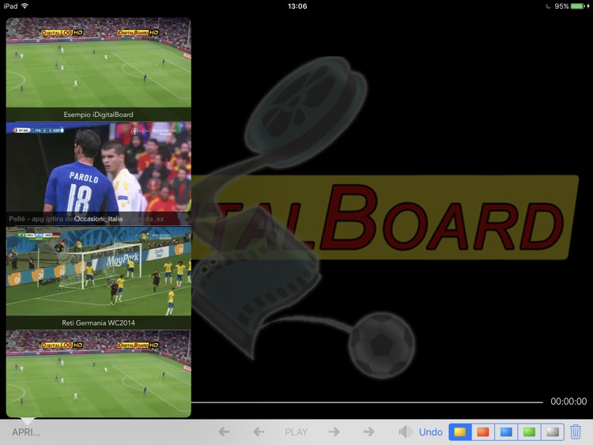Click the video timeline progress bar
The height and width of the screenshot is (445, 593).
367,402
